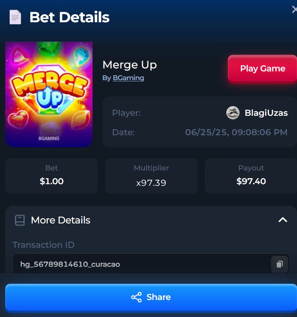This screenshot has height=317, width=297.
Task: Click the BlagiUzas raccoon avatar
Action: click(x=233, y=113)
